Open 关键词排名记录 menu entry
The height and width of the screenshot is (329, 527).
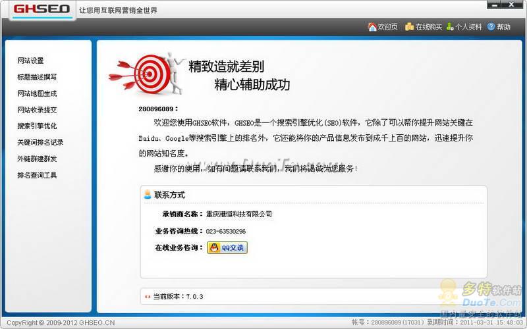40,142
